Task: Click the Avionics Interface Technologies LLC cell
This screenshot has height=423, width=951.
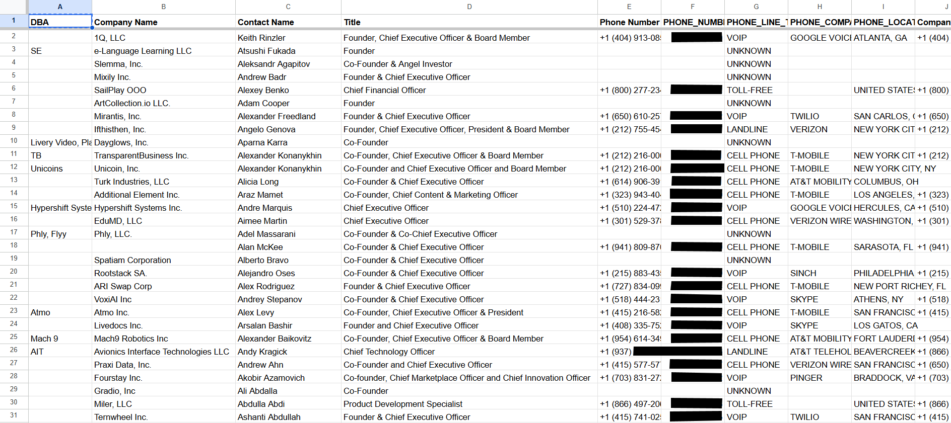Action: (163, 352)
